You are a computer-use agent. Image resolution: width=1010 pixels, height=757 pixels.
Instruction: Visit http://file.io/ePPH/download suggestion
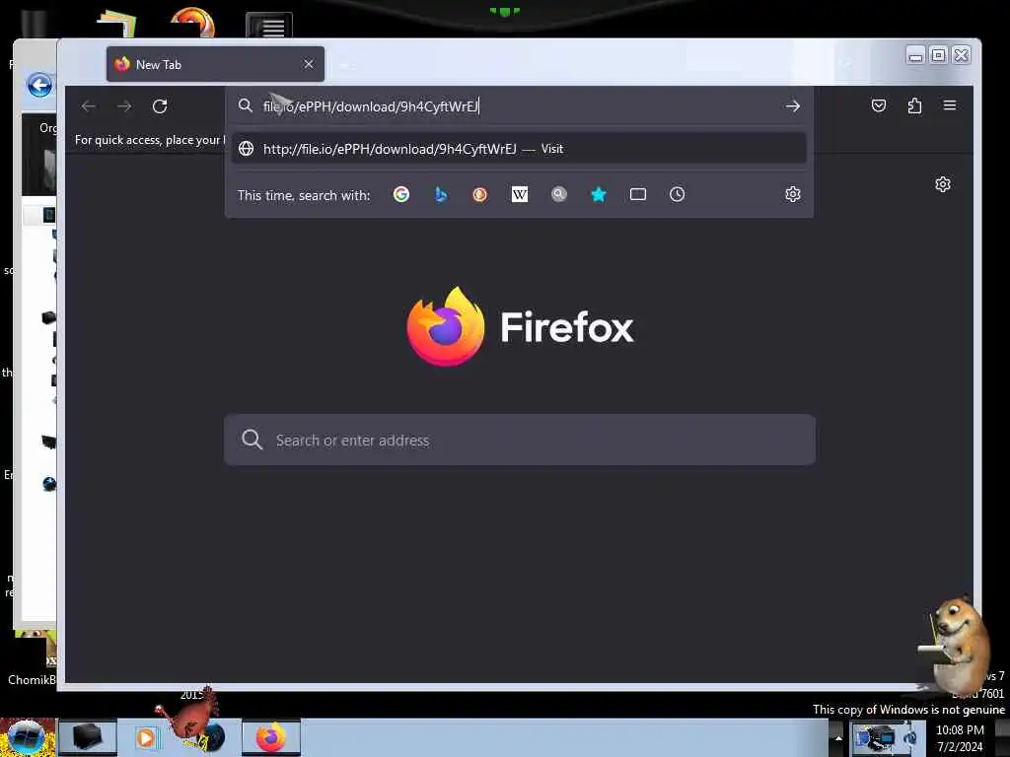pos(519,149)
